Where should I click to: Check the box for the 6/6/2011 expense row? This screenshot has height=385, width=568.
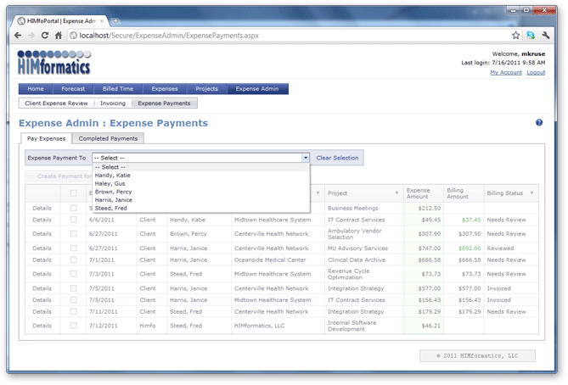[73, 220]
